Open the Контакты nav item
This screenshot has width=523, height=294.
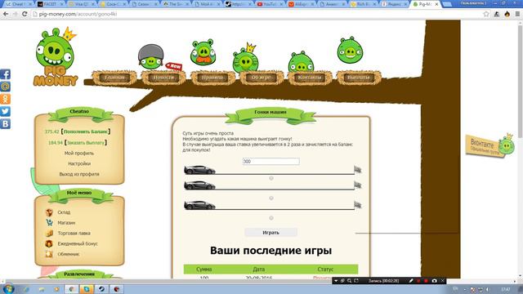pos(310,78)
